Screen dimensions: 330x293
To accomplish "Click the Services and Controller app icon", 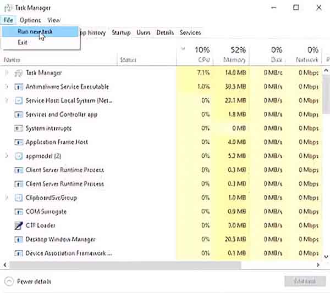I will tap(19, 115).
